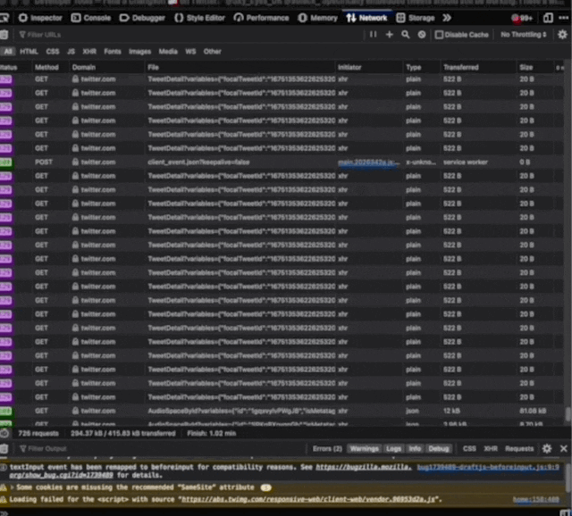The height and width of the screenshot is (516, 572).
Task: Click the plus add icon in network toolbar
Action: click(x=390, y=34)
